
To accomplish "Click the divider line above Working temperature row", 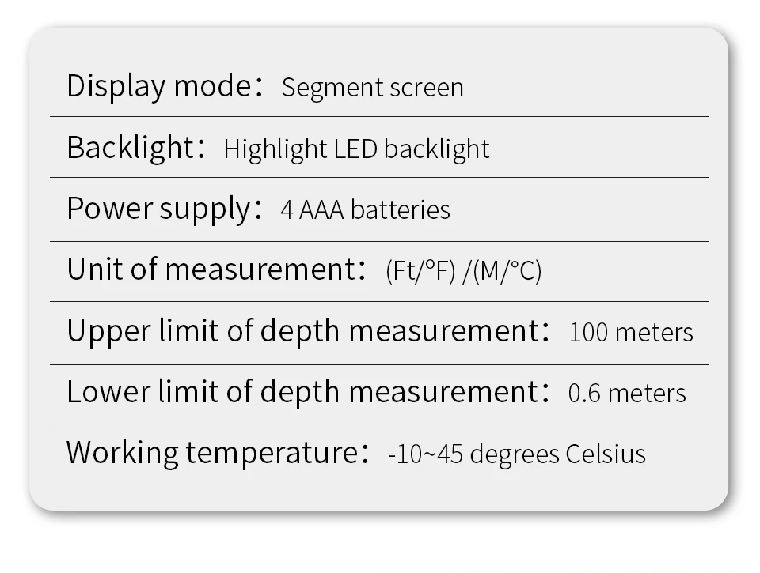I will [x=378, y=424].
